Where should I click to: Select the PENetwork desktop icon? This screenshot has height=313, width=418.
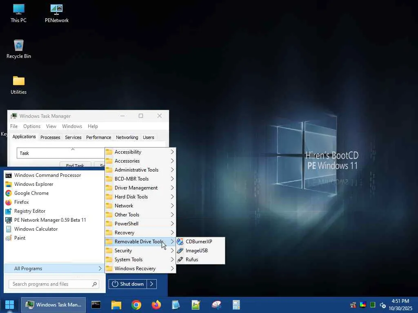[56, 13]
